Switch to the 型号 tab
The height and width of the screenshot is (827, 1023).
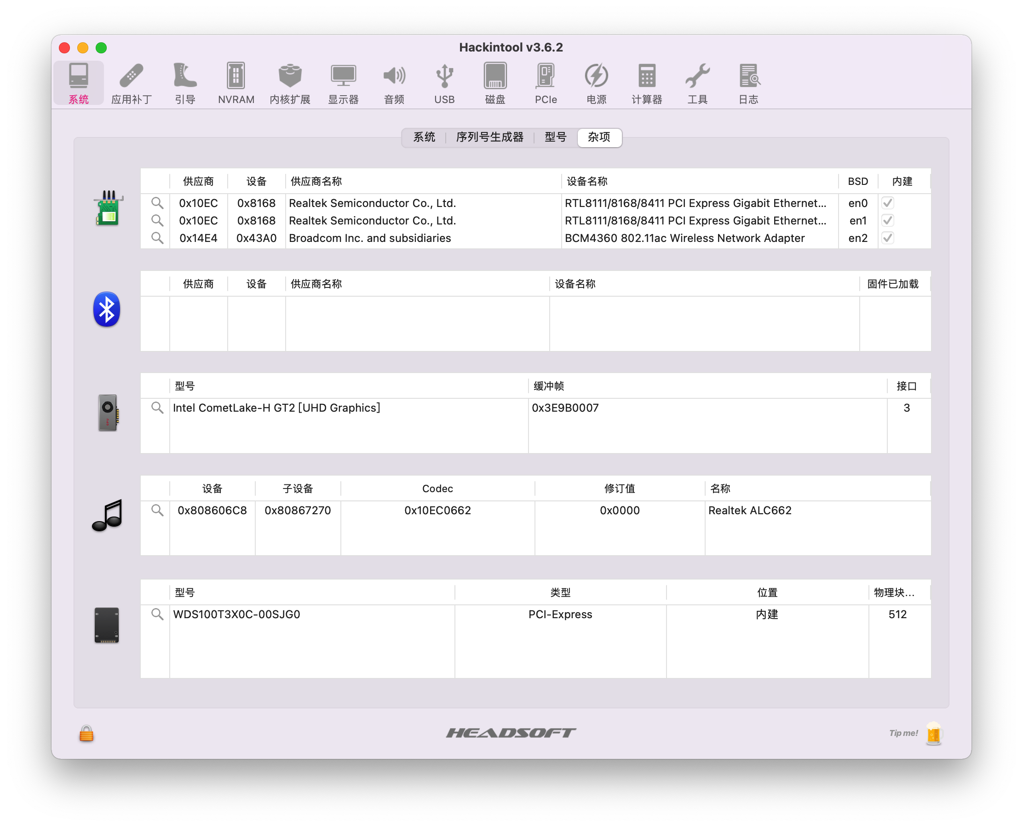click(x=555, y=137)
